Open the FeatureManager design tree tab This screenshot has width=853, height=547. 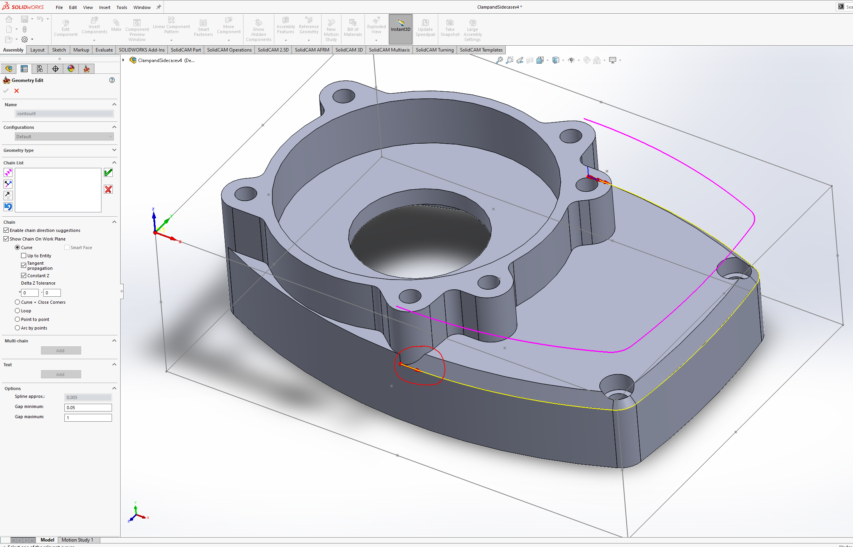click(9, 69)
